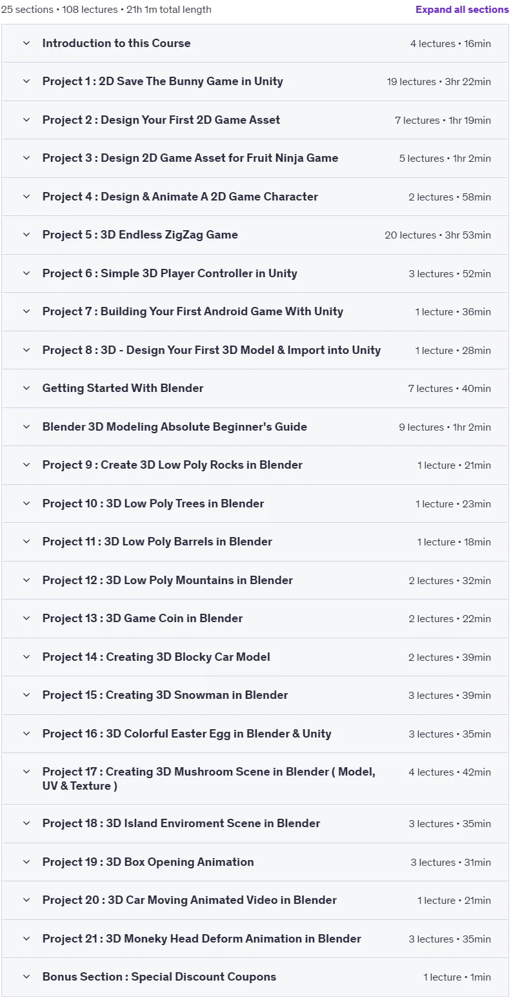The height and width of the screenshot is (998, 511).
Task: Click the Expand all sections link
Action: 462,10
